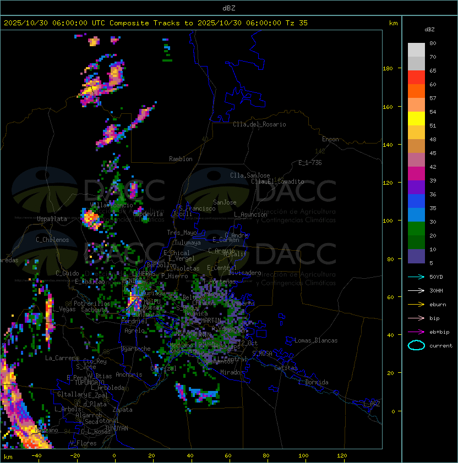Click the '50YD' legend label

436,277
